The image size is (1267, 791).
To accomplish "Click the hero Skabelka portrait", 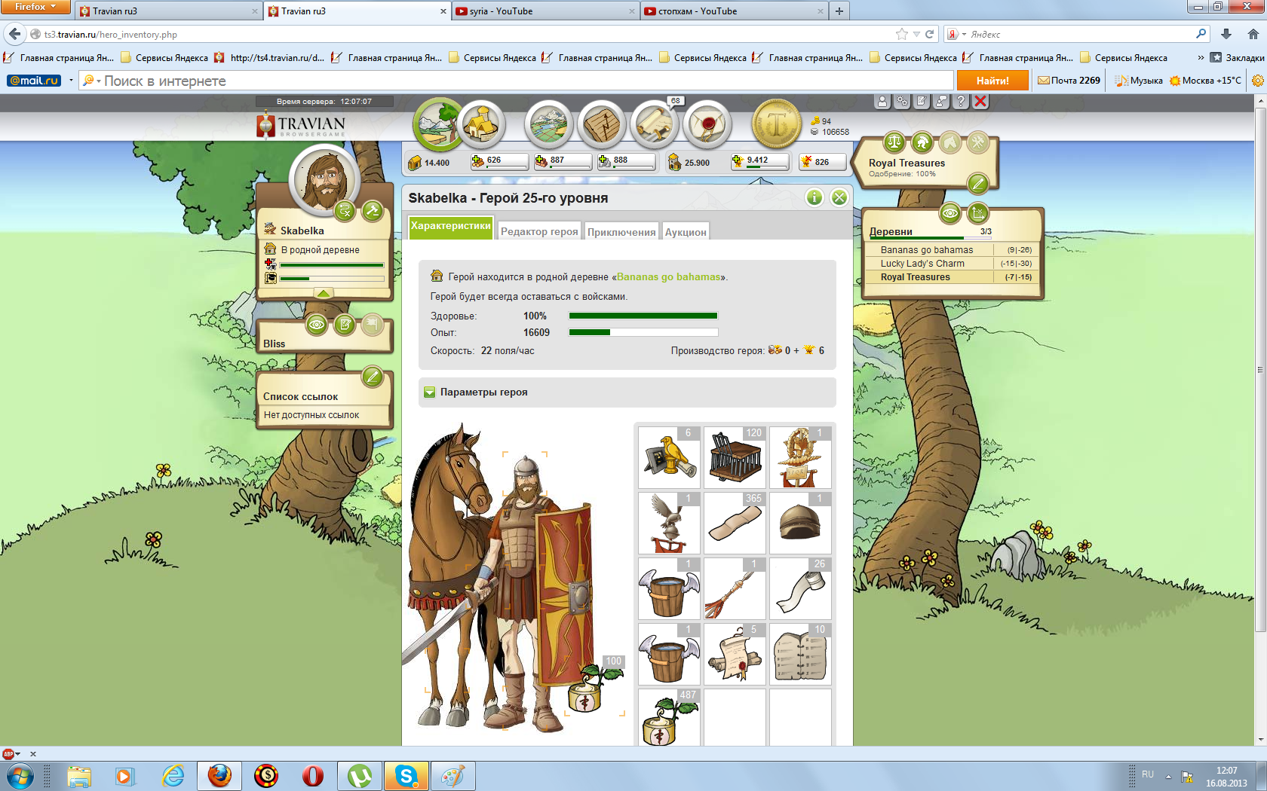I will (x=324, y=181).
